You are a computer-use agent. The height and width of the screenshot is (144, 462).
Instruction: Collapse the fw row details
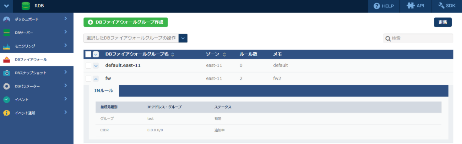coord(96,79)
